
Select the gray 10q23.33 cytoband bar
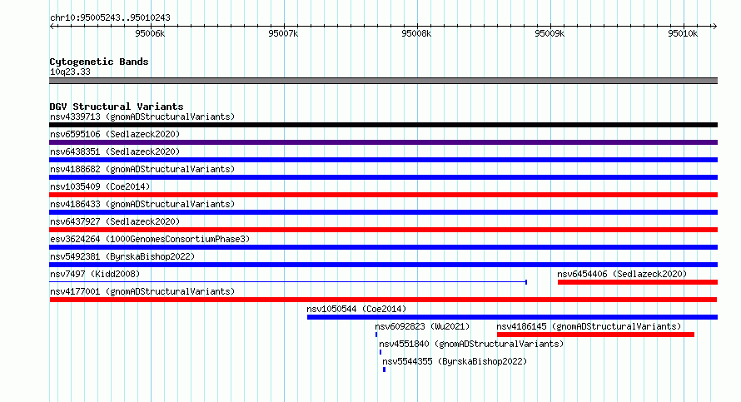pyautogui.click(x=383, y=81)
